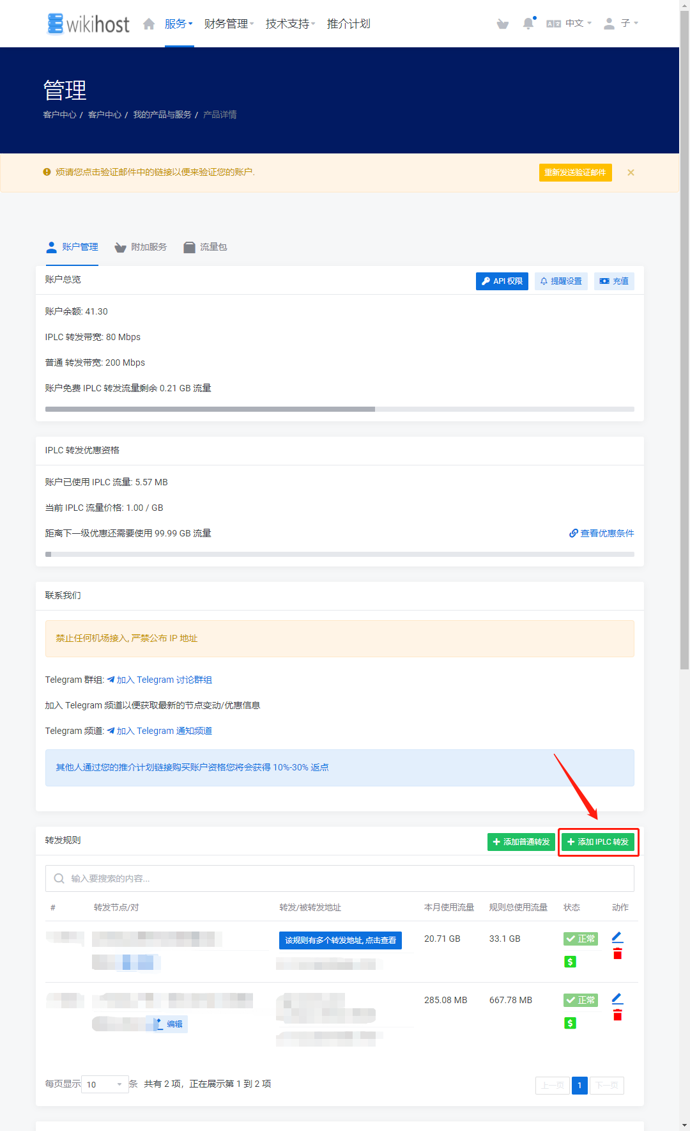The height and width of the screenshot is (1131, 690).
Task: Click IPLC free traffic progress bar
Action: [340, 409]
